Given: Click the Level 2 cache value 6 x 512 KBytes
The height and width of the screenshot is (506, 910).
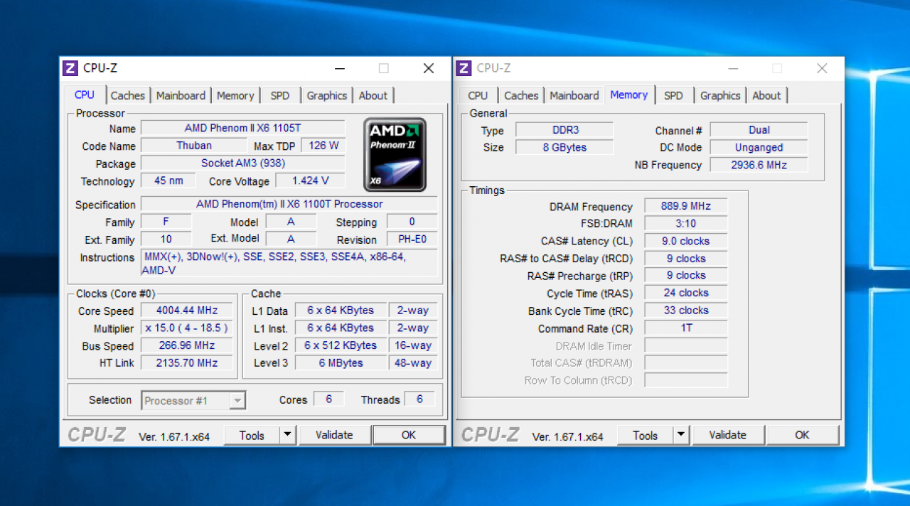Looking at the screenshot, I should pos(341,345).
